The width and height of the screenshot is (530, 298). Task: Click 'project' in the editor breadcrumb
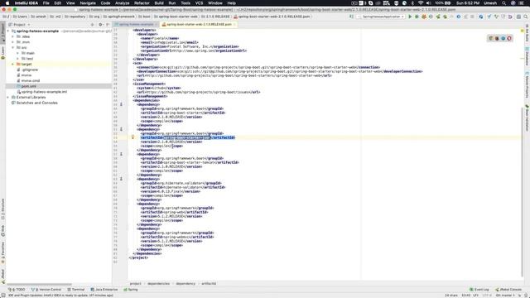(x=136, y=283)
